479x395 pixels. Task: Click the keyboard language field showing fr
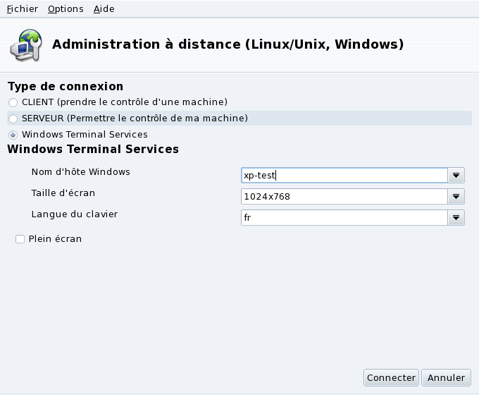click(x=344, y=218)
